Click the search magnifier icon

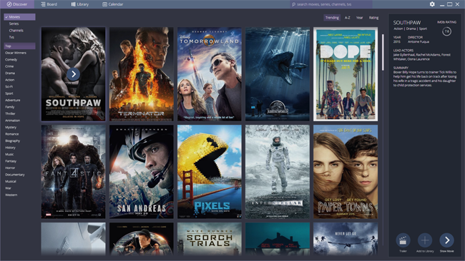(293, 4)
